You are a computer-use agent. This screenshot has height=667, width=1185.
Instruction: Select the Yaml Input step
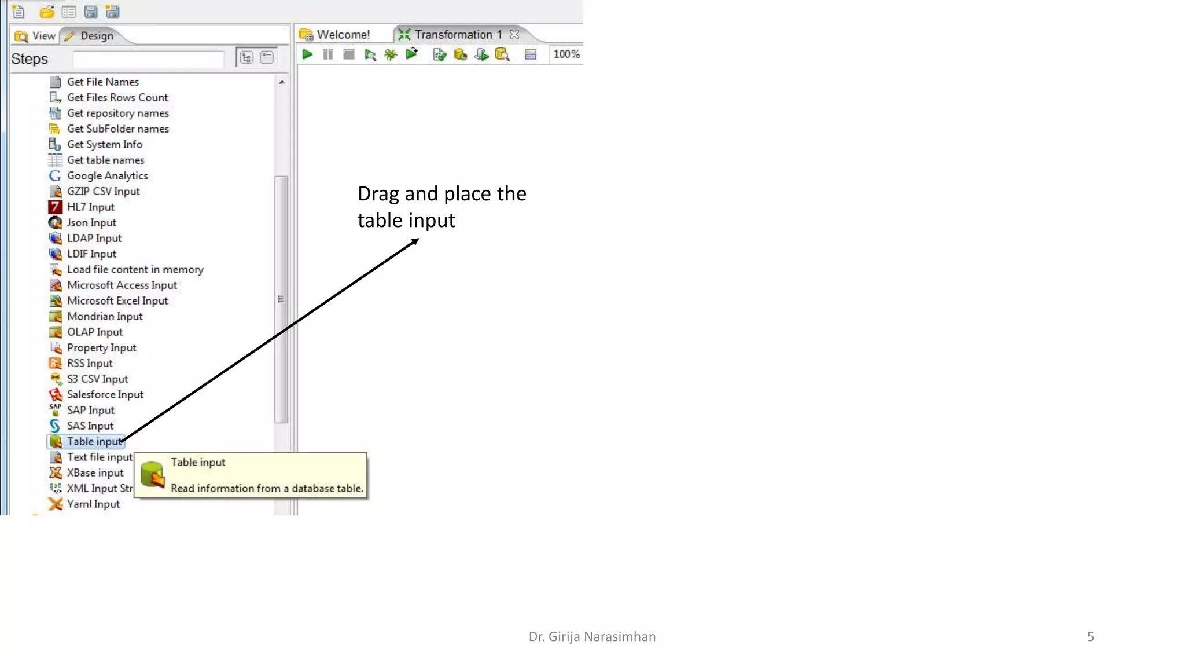pyautogui.click(x=94, y=504)
